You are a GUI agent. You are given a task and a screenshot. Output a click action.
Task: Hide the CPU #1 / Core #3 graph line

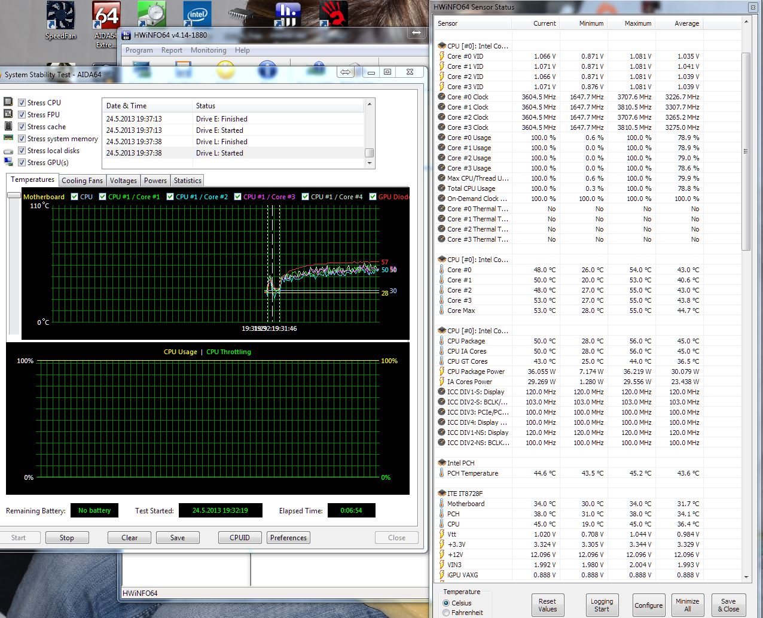pos(238,196)
